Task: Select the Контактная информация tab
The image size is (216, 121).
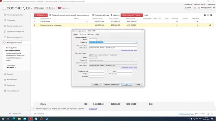Action: [x=86, y=34]
